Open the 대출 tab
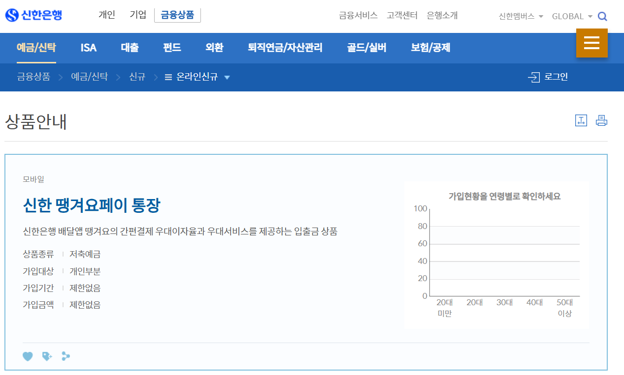The image size is (624, 375). point(130,48)
